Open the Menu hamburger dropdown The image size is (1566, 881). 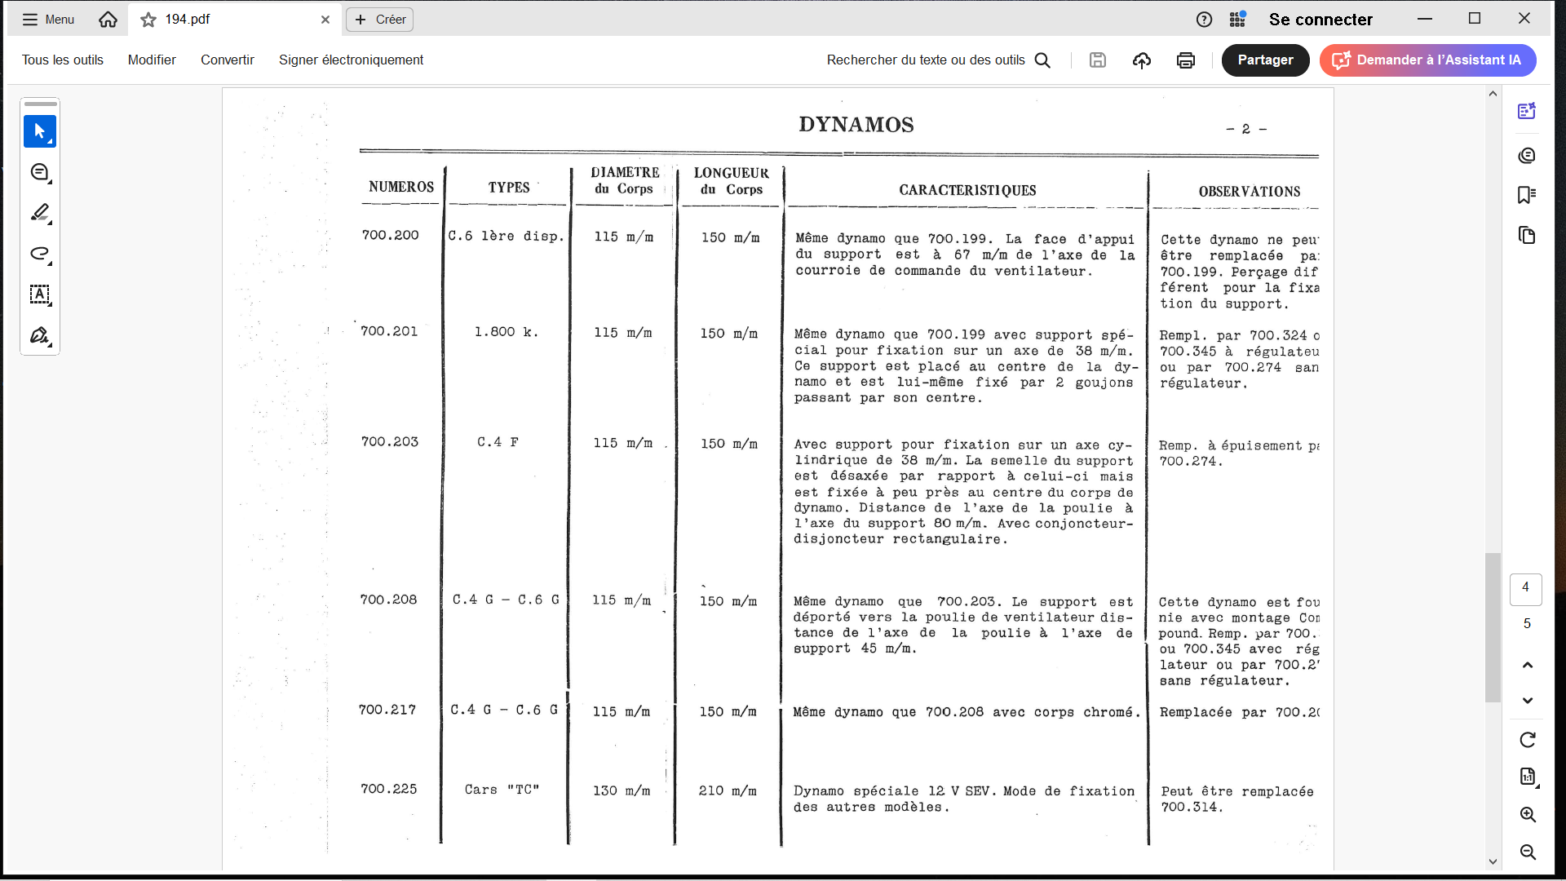pyautogui.click(x=48, y=20)
